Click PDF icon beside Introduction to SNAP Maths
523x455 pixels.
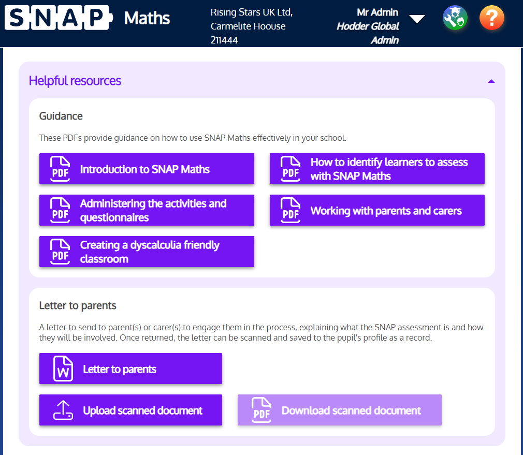pos(61,169)
